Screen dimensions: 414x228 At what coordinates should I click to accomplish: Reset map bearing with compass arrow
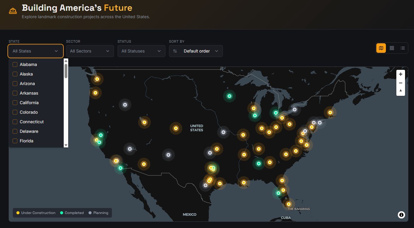coord(401,91)
